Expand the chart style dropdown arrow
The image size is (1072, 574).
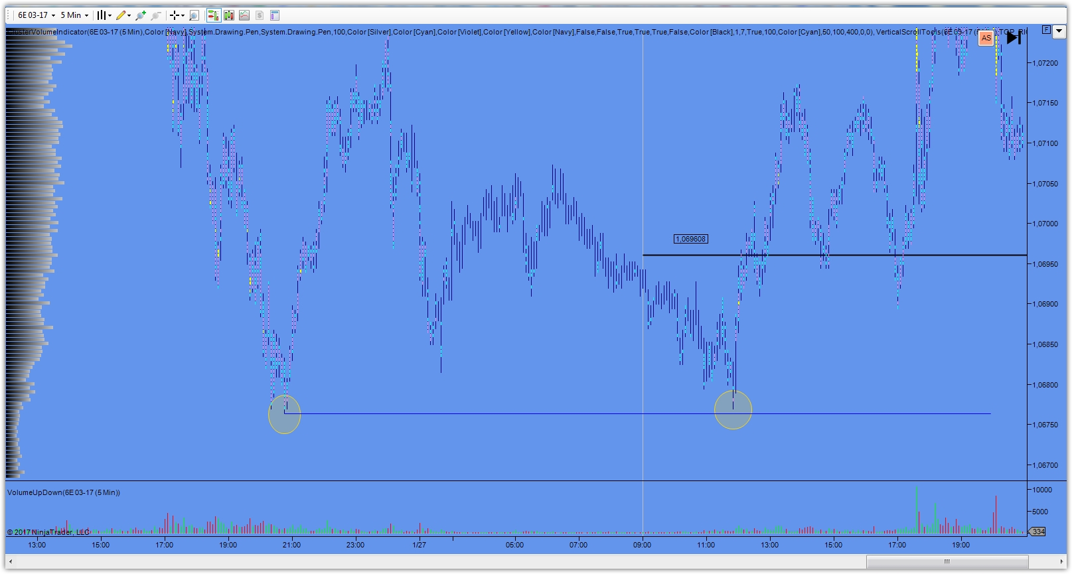coord(110,15)
